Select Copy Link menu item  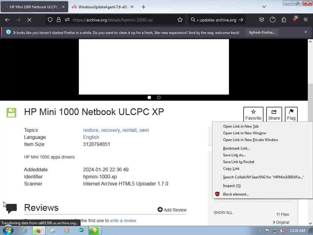point(263,169)
